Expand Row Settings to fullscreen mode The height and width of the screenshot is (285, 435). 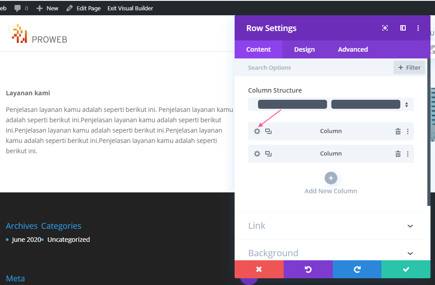(x=385, y=28)
